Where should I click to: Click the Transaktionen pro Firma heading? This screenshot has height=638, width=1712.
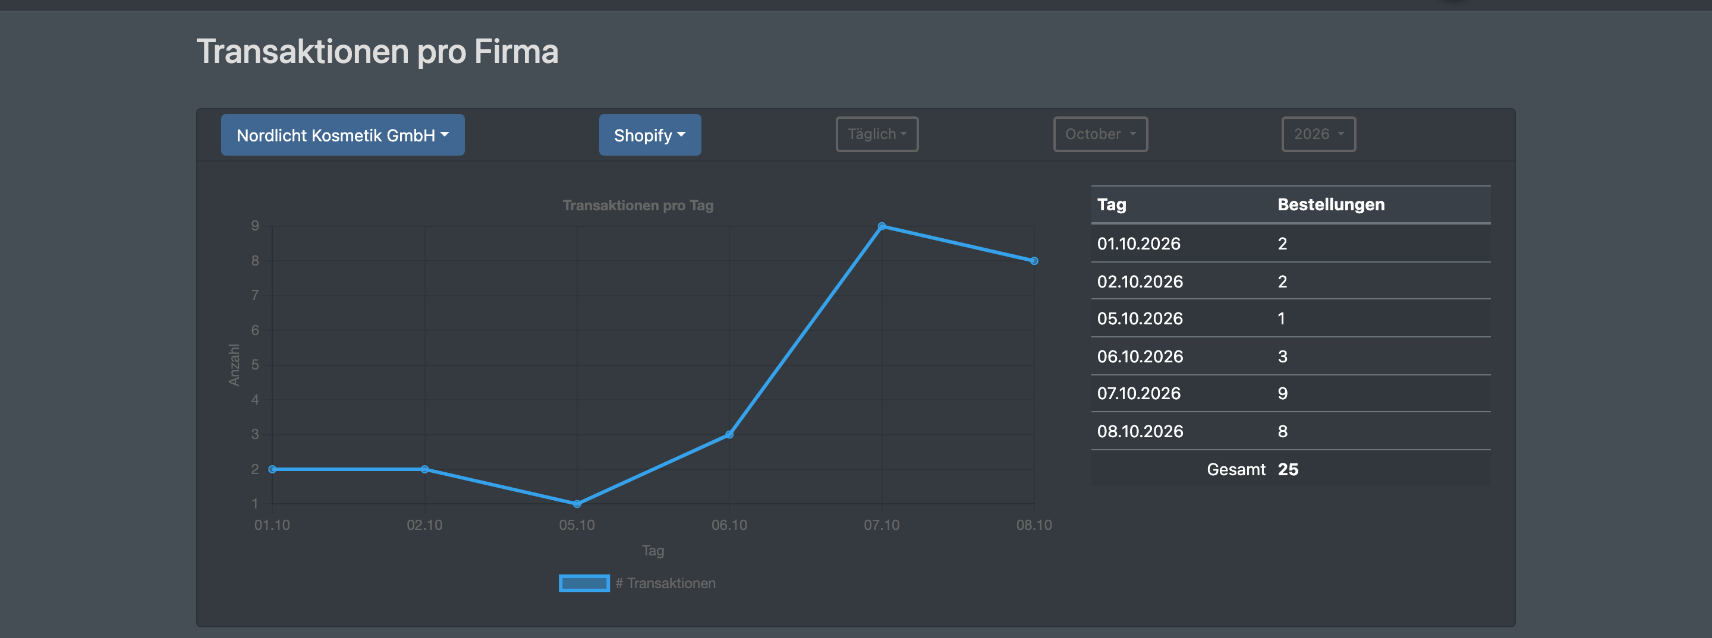click(x=377, y=52)
